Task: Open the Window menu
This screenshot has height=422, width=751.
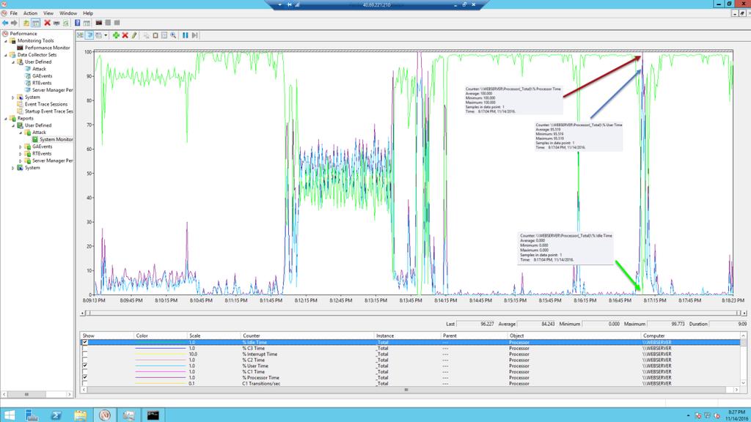Action: pyautogui.click(x=68, y=13)
